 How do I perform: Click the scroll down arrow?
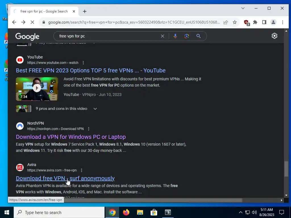pos(286,195)
